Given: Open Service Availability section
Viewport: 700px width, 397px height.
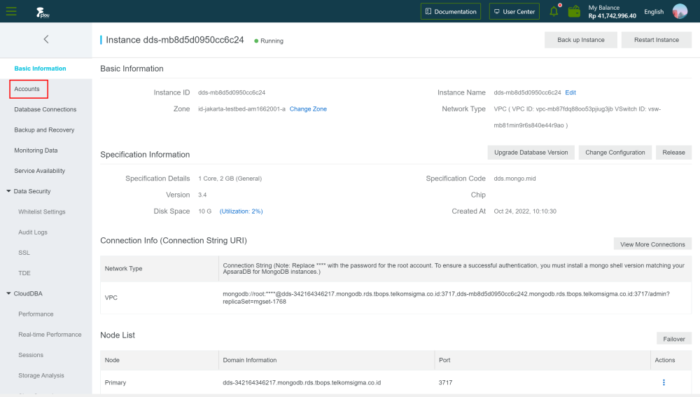Looking at the screenshot, I should coord(39,171).
